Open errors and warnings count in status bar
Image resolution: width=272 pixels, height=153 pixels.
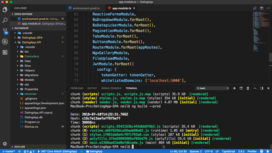(x=29, y=151)
